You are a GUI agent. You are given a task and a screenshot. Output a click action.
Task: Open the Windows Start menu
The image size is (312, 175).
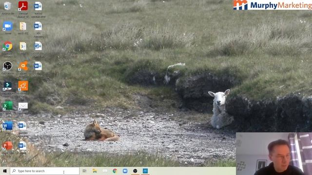click(5, 171)
